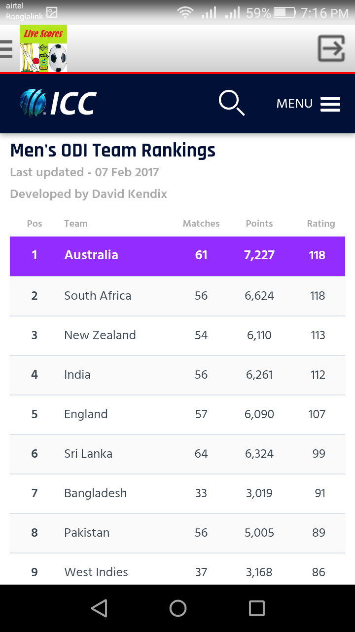
Task: Select the Bangladesh team row
Action: 177,493
